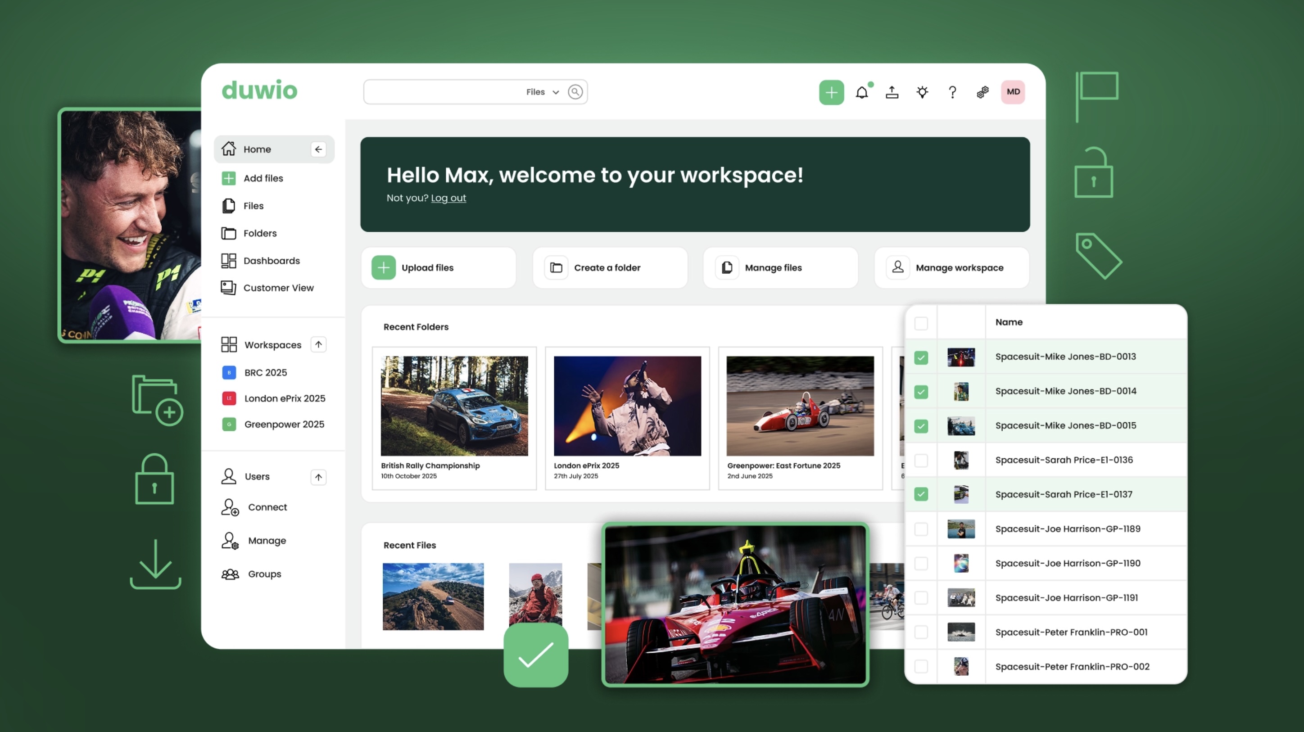Click the lightbulb ideas icon

point(922,92)
